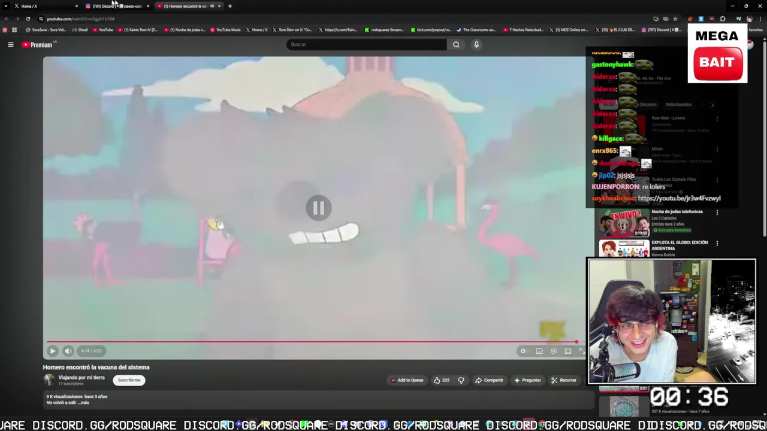Reload the page
This screenshot has width=767, height=431.
click(28, 19)
